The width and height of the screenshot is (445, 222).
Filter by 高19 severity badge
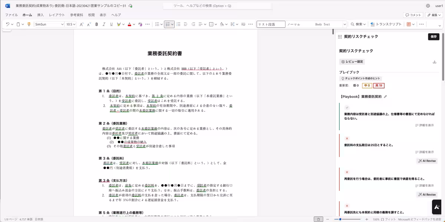point(379,85)
